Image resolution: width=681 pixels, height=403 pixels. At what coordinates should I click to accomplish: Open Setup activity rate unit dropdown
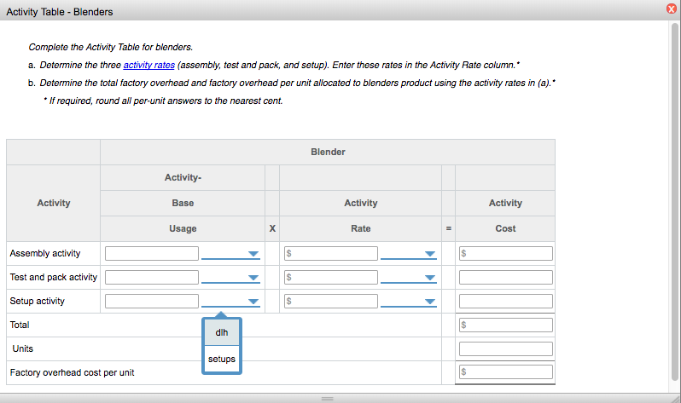pyautogui.click(x=408, y=302)
